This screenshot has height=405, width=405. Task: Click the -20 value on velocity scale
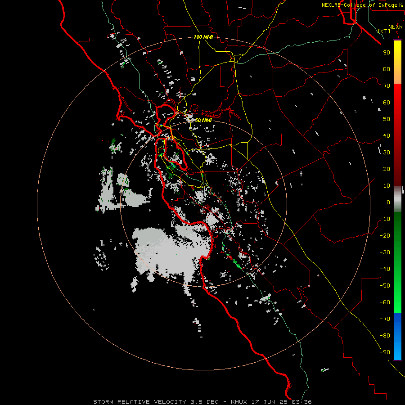[x=385, y=235]
